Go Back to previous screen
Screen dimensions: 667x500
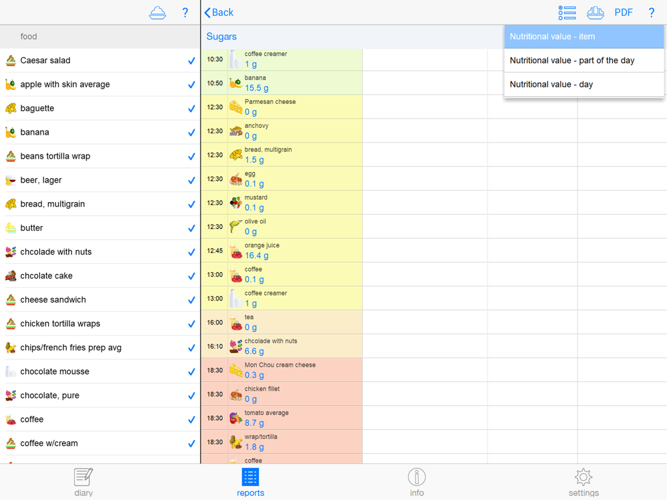[x=219, y=12]
